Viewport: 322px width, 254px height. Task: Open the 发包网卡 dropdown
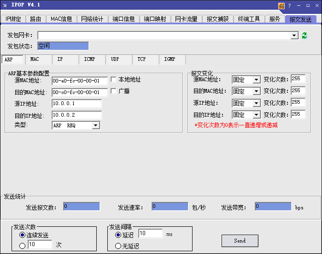pyautogui.click(x=294, y=35)
